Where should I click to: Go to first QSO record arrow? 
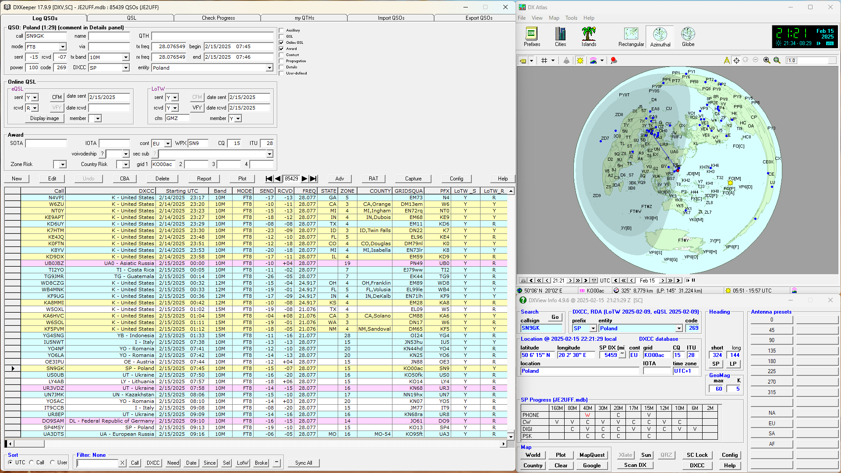(269, 179)
